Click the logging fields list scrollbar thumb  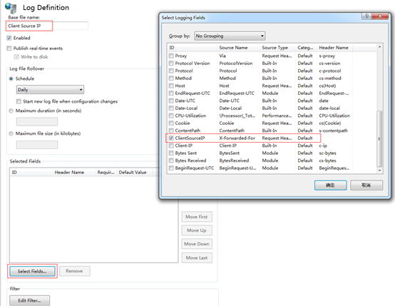pos(379,138)
